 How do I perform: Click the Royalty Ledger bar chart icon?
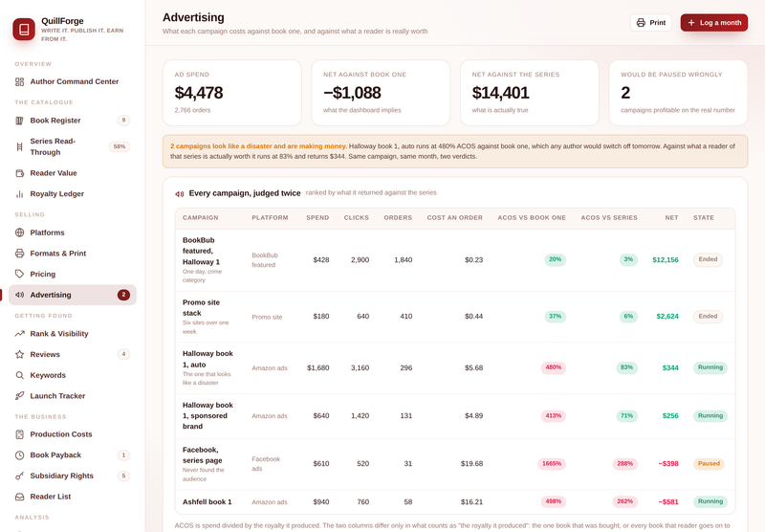pyautogui.click(x=19, y=194)
